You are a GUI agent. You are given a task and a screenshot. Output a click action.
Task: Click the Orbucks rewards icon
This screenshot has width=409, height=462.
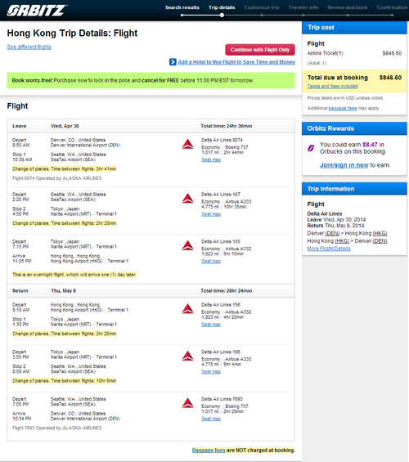[311, 148]
